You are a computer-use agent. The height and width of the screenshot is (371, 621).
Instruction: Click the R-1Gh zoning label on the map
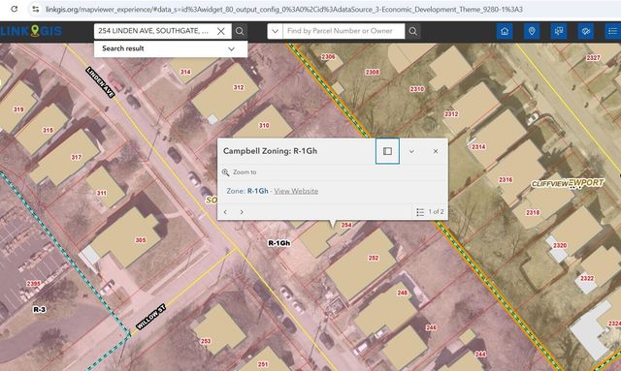tap(279, 243)
